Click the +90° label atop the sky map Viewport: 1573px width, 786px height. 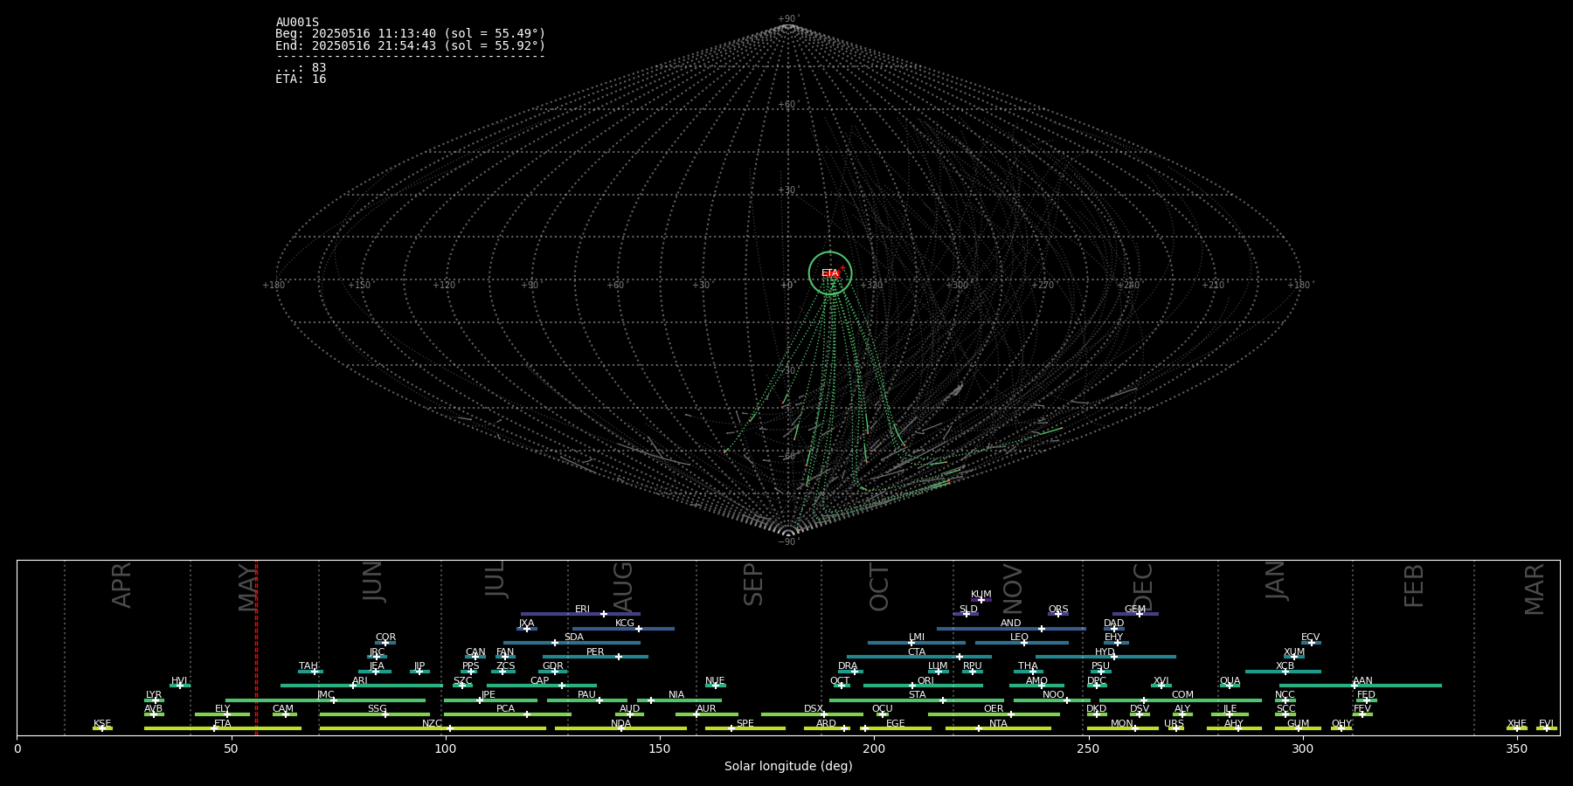788,19
